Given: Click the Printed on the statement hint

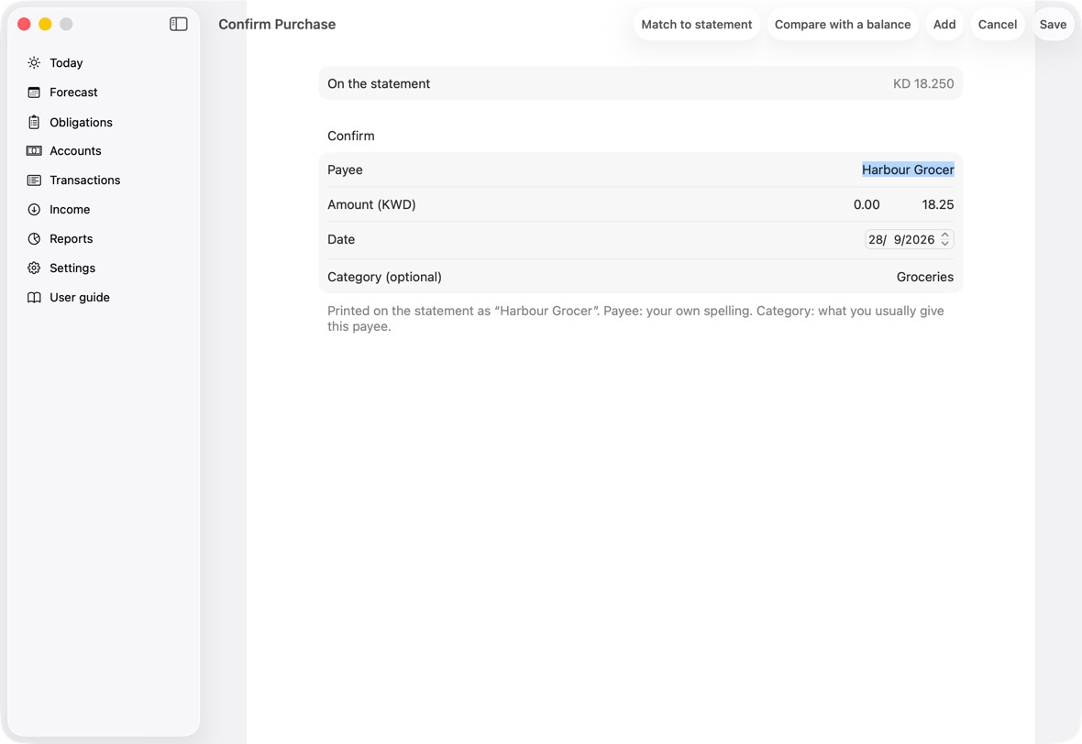Looking at the screenshot, I should tap(635, 319).
